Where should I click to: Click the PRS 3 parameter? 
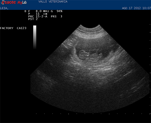[56, 17]
